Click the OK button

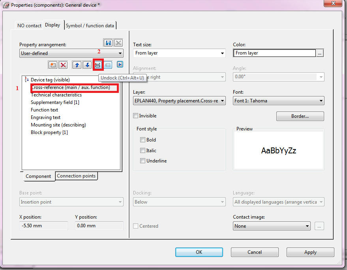pos(199,252)
